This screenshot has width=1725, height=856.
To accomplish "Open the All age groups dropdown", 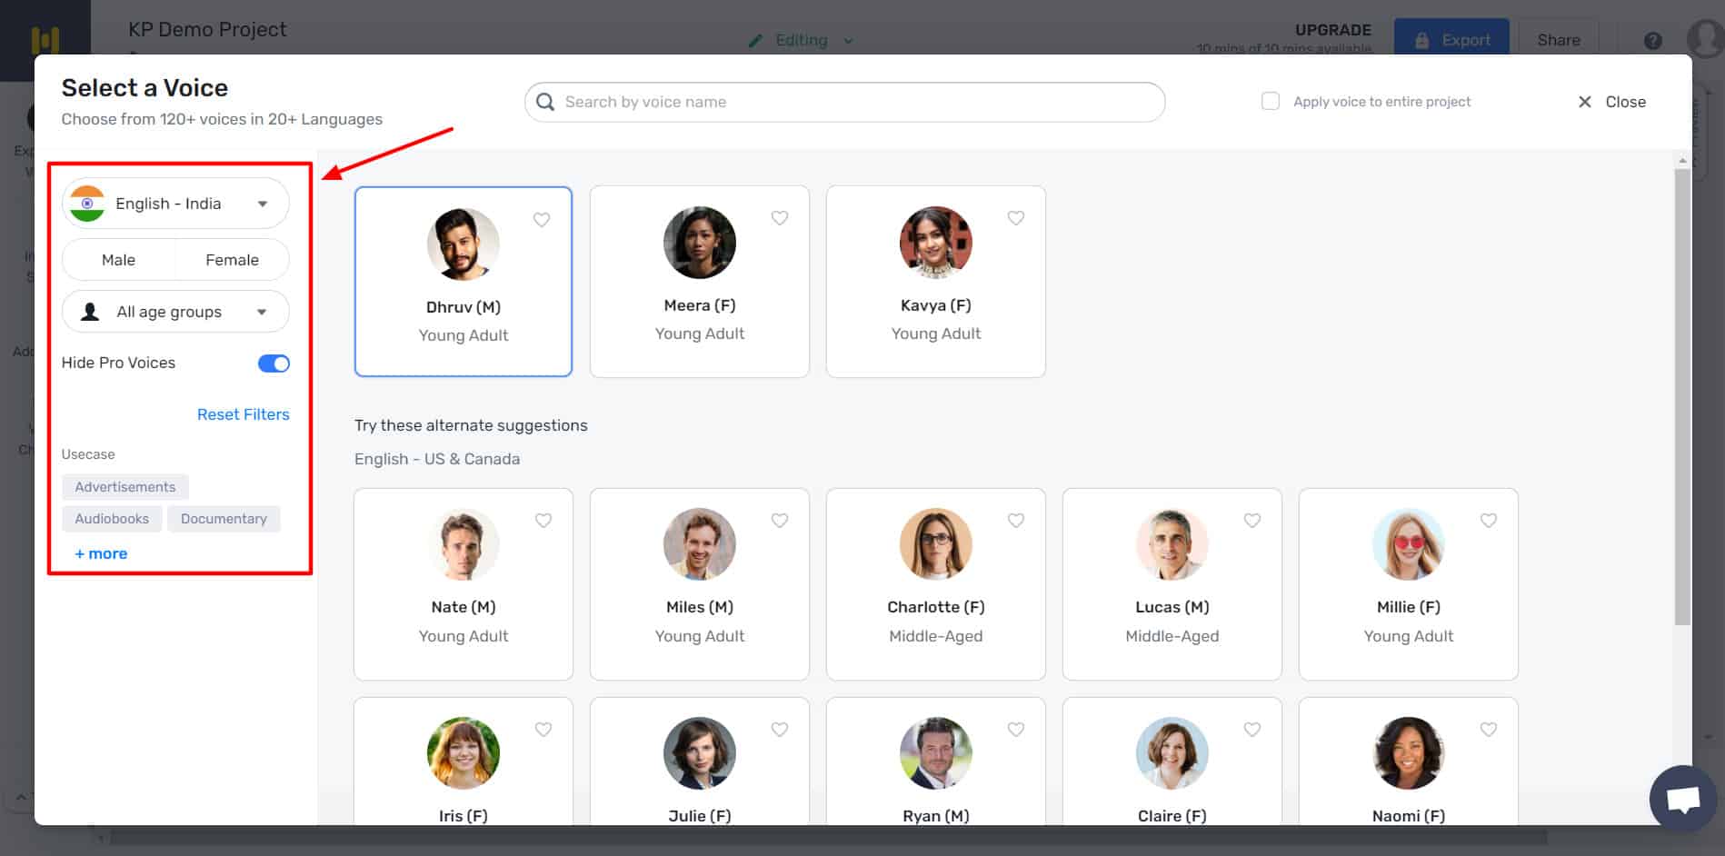I will [x=175, y=312].
